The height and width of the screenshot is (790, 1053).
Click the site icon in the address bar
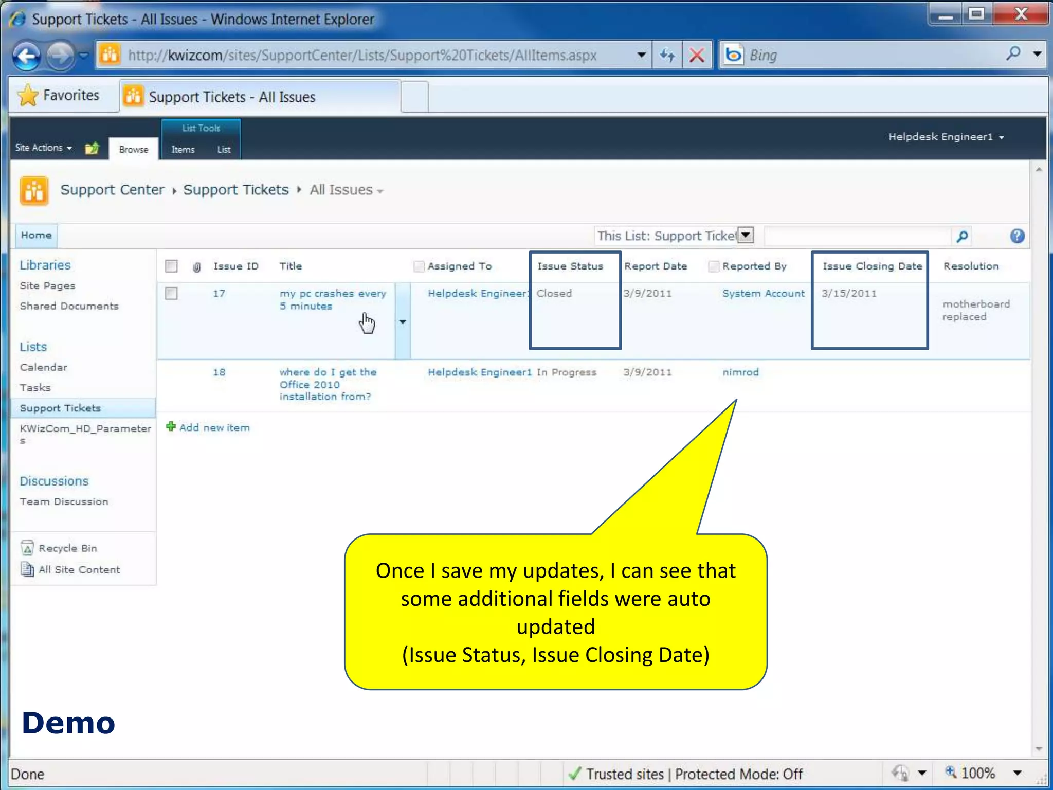pos(110,55)
